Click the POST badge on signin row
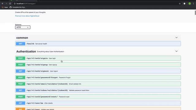 [21, 58]
